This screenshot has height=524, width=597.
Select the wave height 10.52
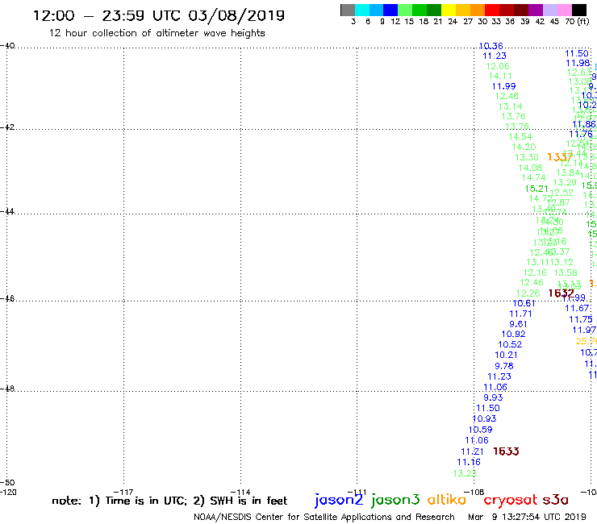510,344
